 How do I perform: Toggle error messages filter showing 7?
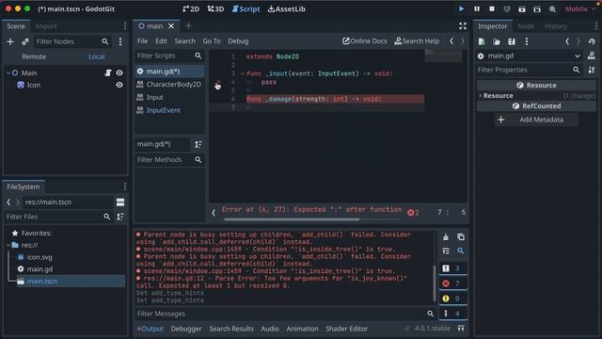click(x=453, y=283)
